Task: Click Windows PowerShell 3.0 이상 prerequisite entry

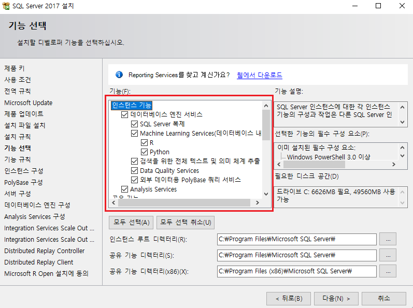Action: click(x=329, y=157)
